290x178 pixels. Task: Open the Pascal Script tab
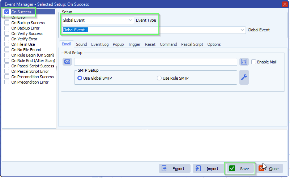(x=192, y=44)
